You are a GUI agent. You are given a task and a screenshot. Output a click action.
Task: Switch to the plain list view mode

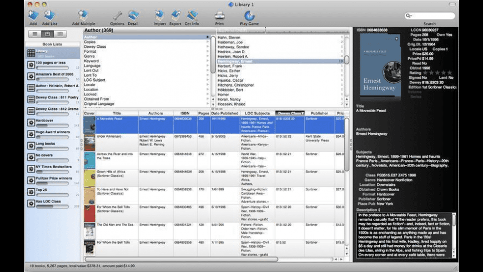coord(35,34)
